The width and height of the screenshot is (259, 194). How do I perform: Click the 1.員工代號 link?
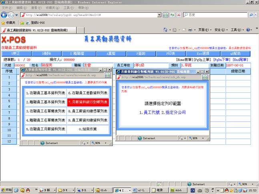[151, 113]
